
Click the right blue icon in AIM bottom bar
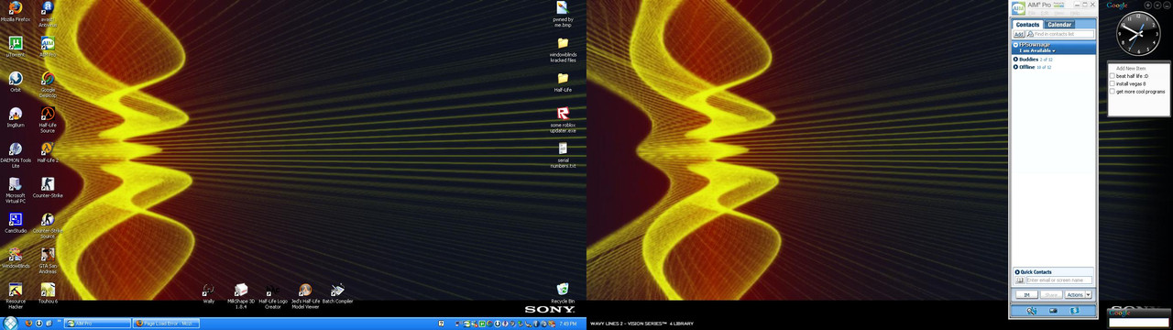(1074, 311)
